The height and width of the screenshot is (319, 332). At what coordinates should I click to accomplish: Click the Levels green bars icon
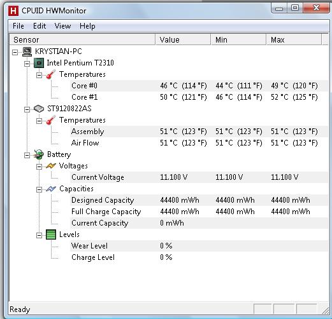point(51,234)
